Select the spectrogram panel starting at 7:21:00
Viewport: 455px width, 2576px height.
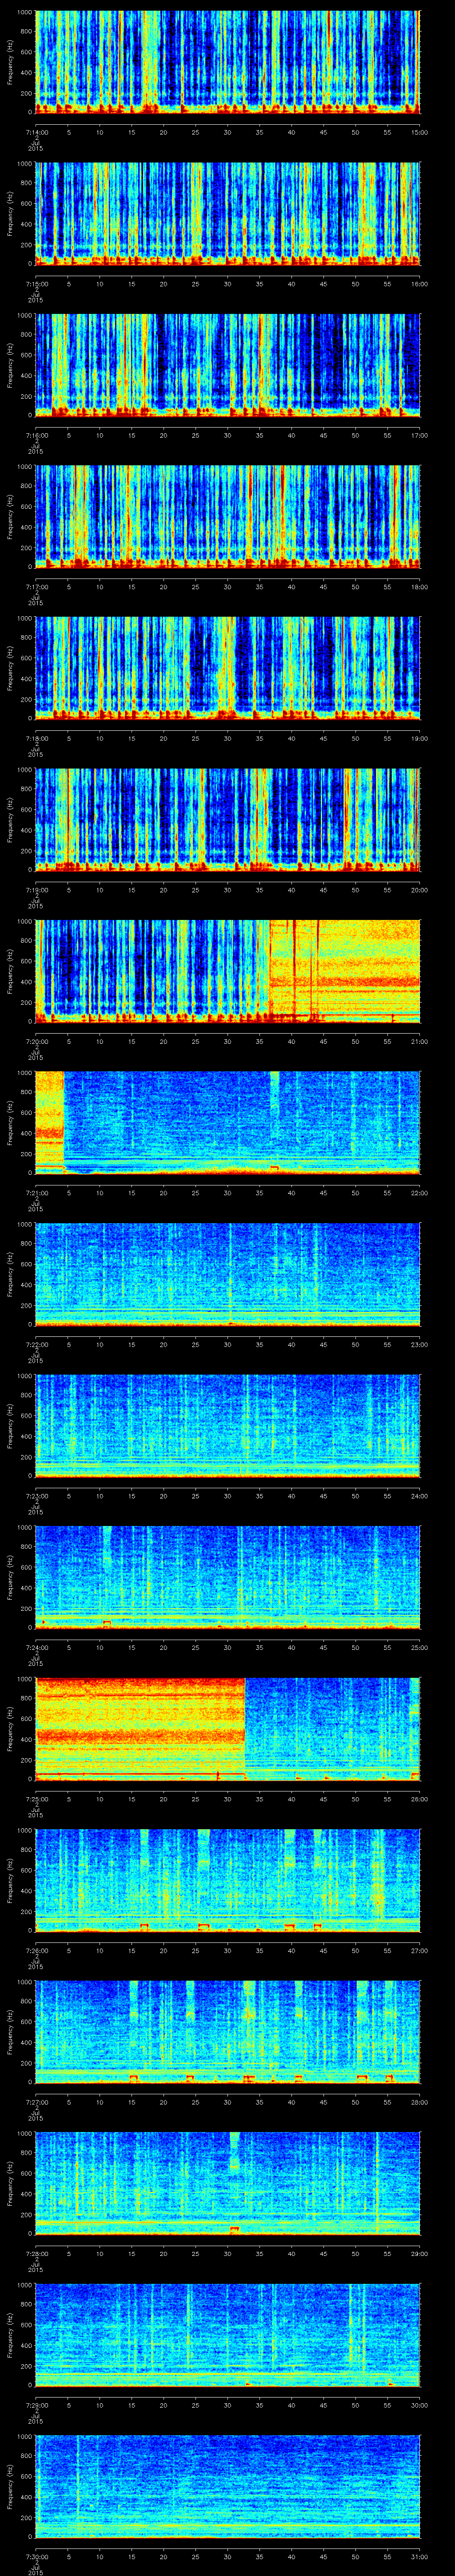228,1123
